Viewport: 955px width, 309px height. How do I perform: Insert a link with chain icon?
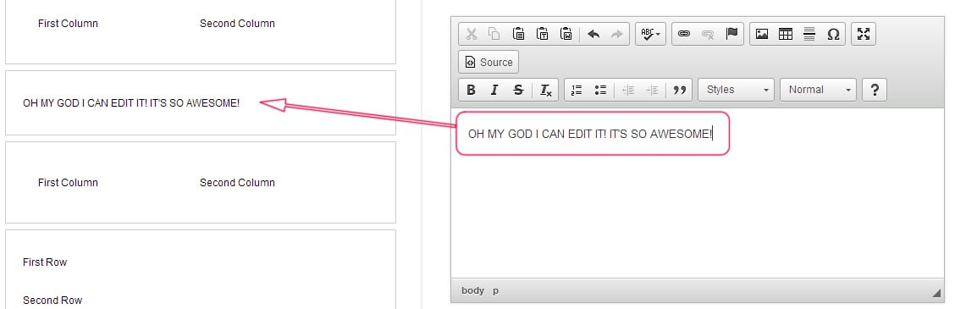pos(684,34)
